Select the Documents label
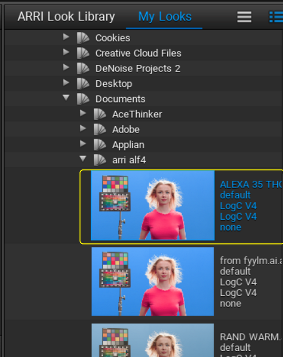The height and width of the screenshot is (357, 283). [120, 99]
